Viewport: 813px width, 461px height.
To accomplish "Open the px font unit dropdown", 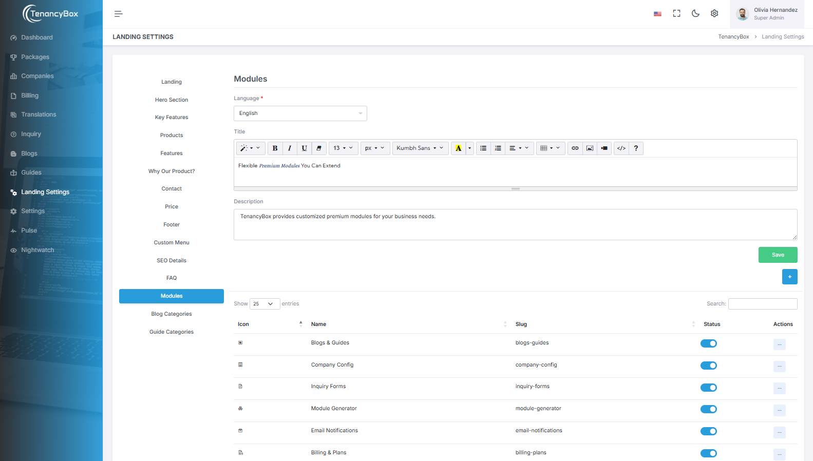I will tap(375, 148).
